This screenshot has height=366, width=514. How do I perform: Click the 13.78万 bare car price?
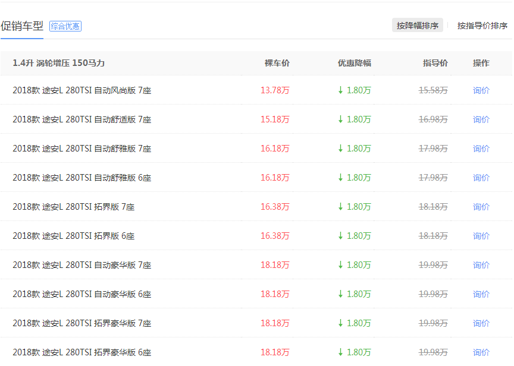275,90
